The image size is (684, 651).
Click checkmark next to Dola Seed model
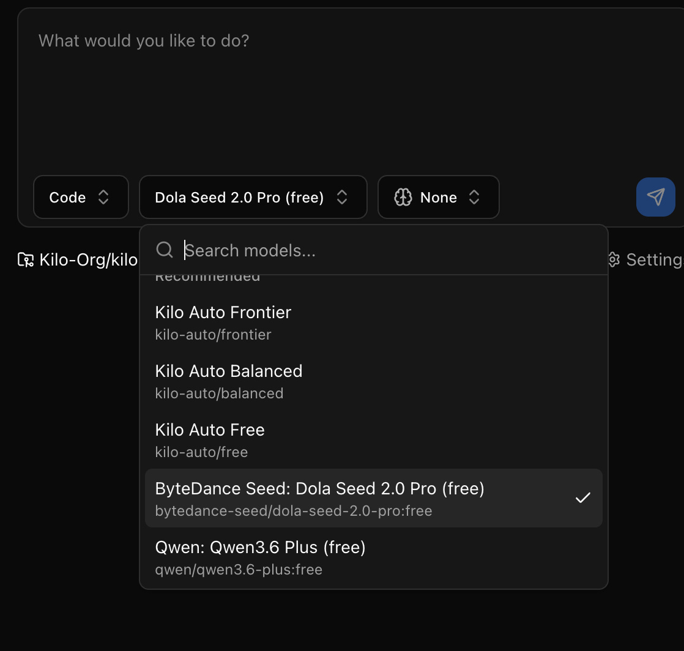582,498
